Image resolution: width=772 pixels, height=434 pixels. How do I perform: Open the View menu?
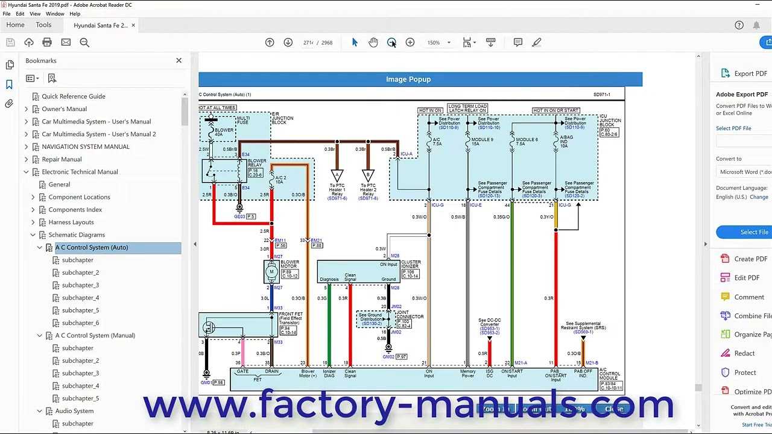click(35, 13)
